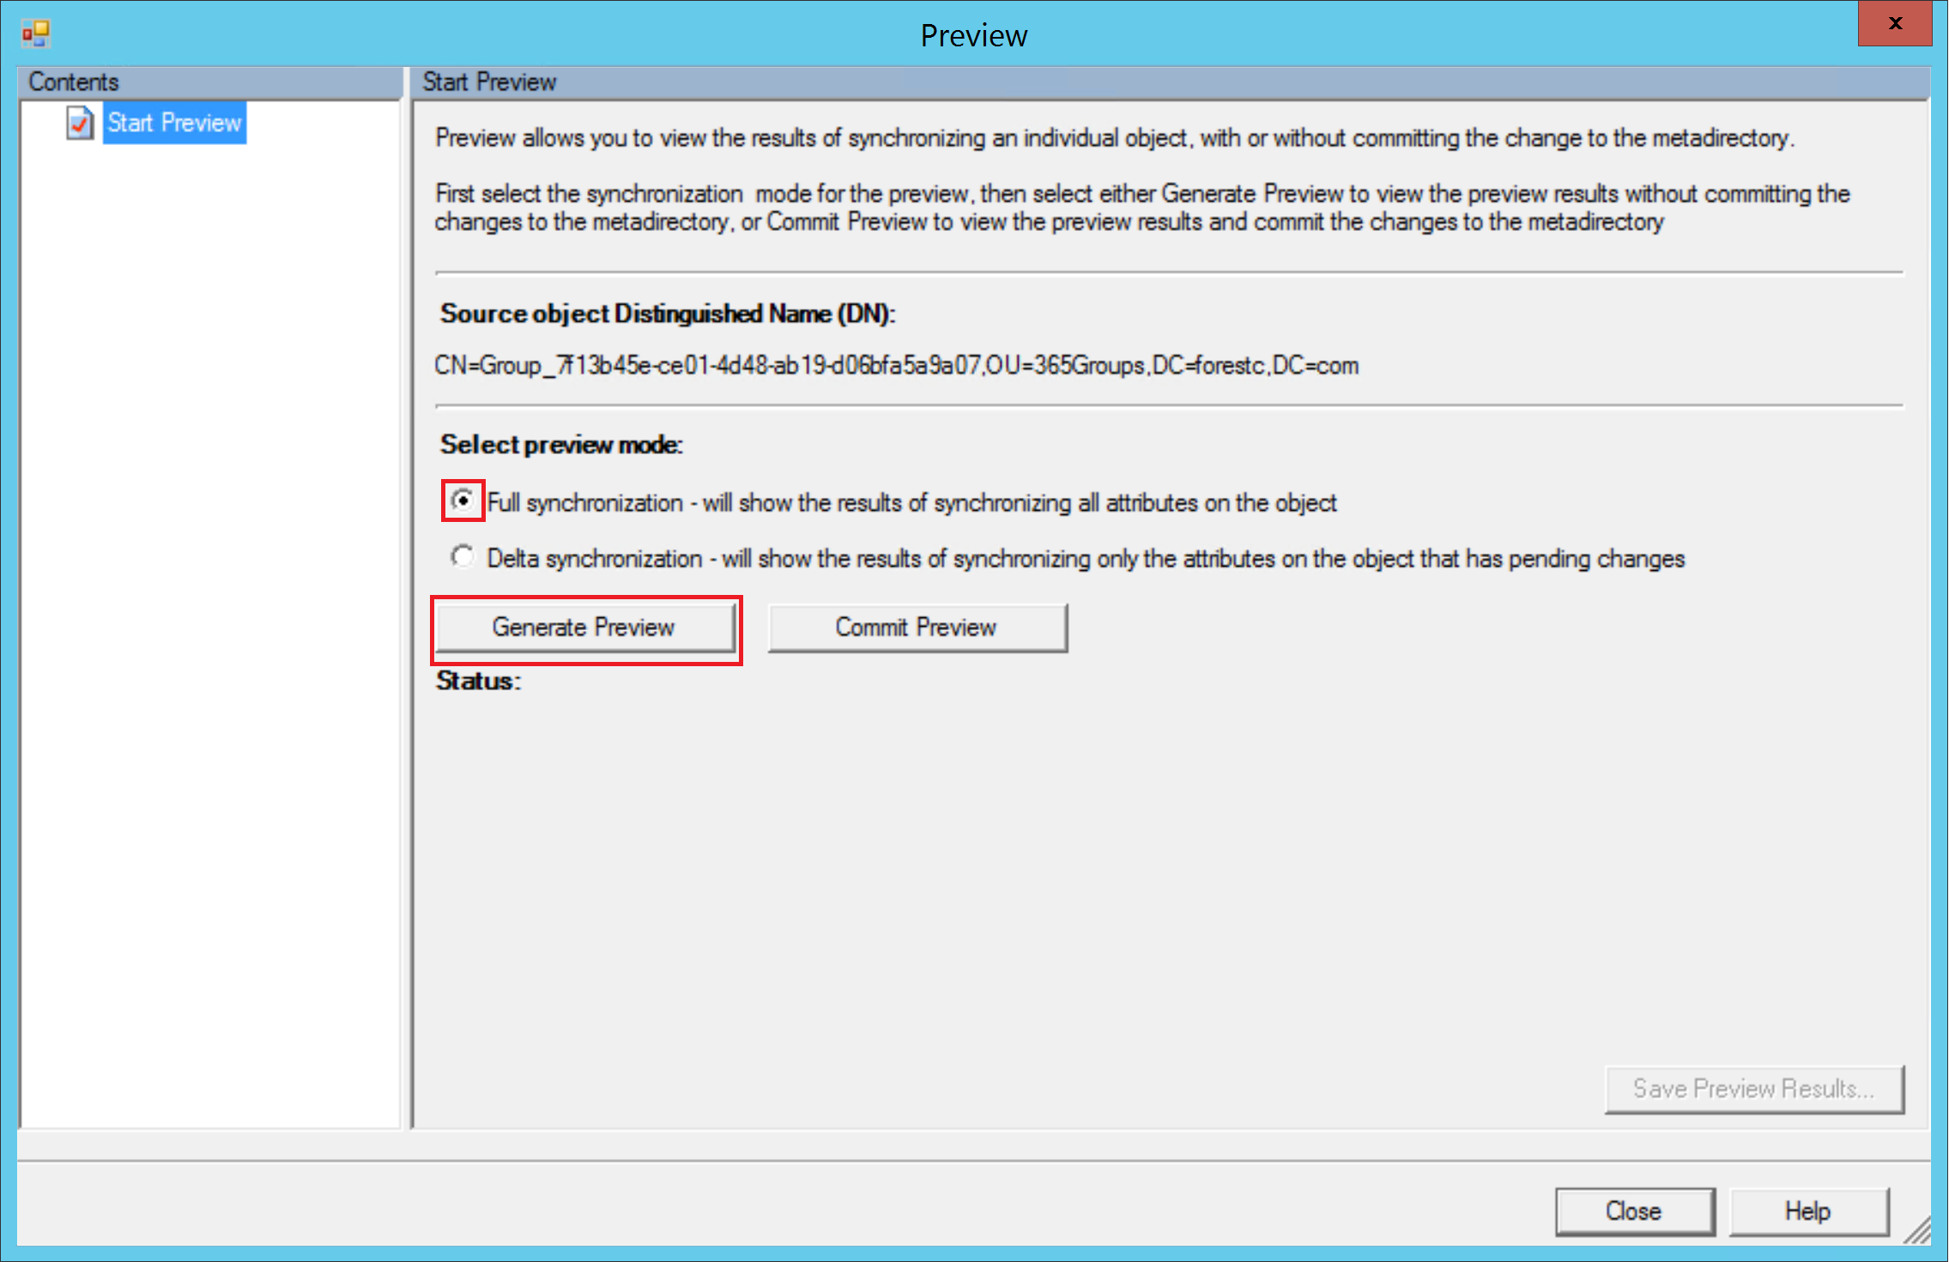Click the Source object Distinguished Name heading
The image size is (1949, 1262).
coord(667,314)
